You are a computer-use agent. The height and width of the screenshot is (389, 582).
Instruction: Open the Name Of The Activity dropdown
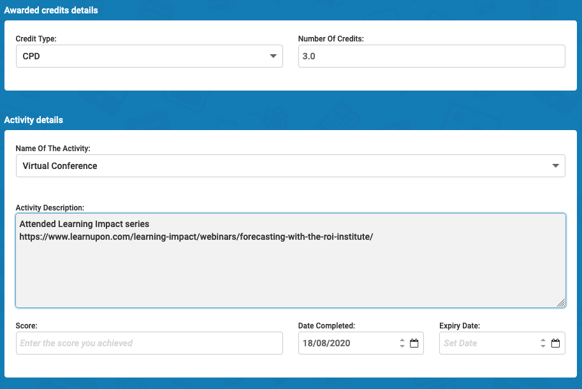coord(291,166)
